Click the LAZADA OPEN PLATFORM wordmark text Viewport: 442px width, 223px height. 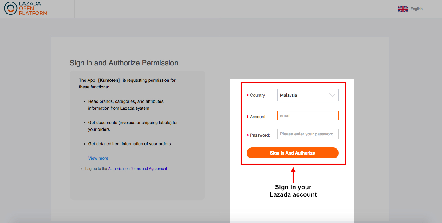click(33, 9)
